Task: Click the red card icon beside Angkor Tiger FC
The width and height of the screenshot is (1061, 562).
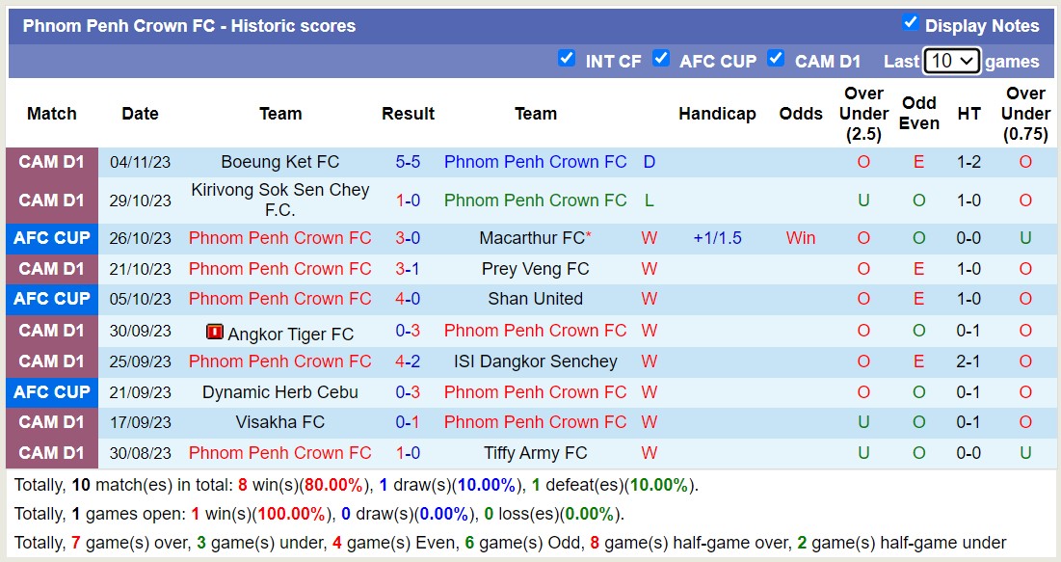Action: 214,331
